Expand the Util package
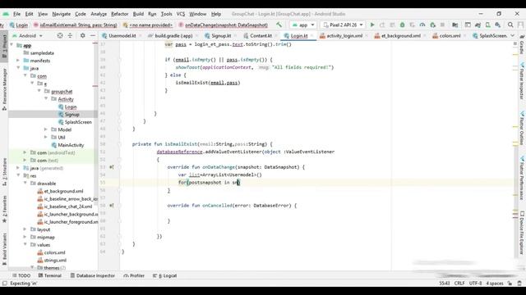This screenshot has width=526, height=295. point(46,137)
